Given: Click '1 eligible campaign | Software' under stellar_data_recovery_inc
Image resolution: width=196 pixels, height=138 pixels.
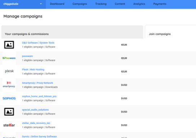Looking at the screenshot, I should coord(39,127).
